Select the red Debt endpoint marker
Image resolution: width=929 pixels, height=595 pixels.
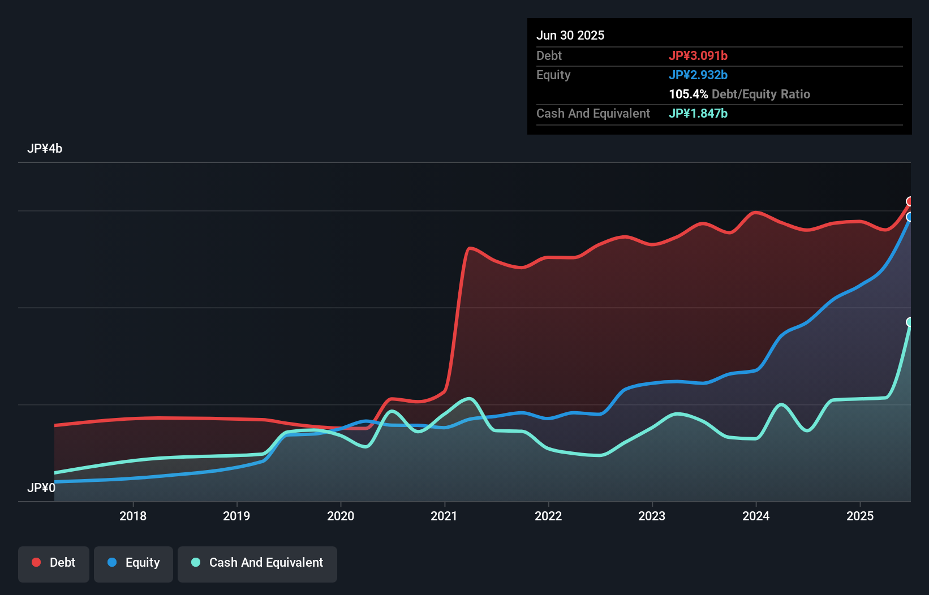click(x=910, y=201)
